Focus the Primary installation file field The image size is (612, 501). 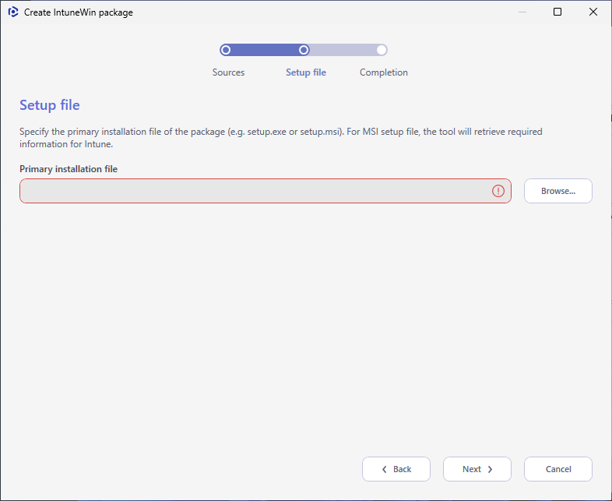(x=266, y=191)
